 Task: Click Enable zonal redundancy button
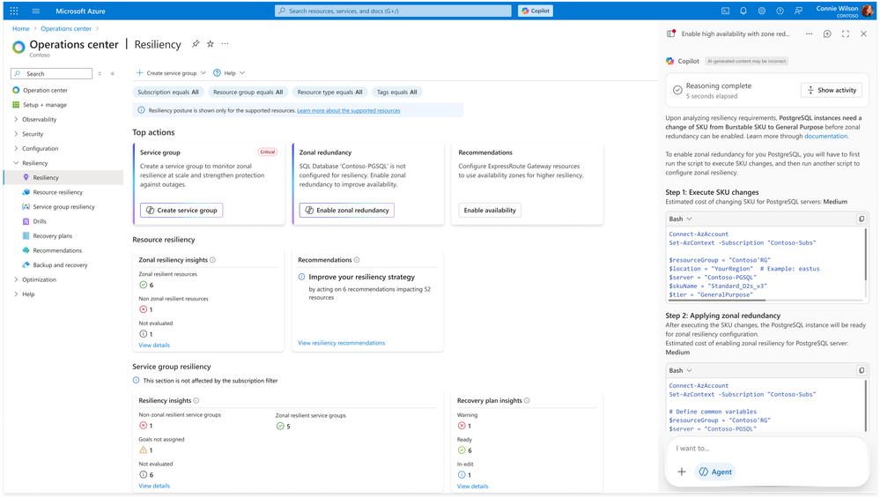coord(347,210)
